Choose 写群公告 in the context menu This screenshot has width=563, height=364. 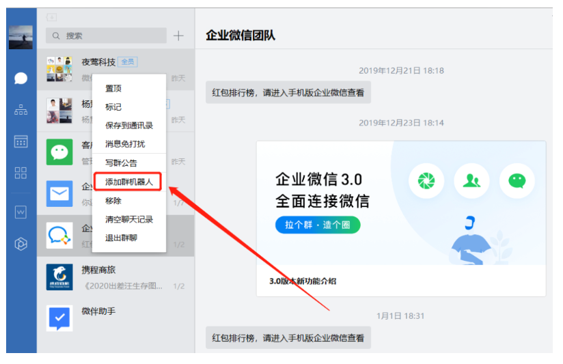121,163
